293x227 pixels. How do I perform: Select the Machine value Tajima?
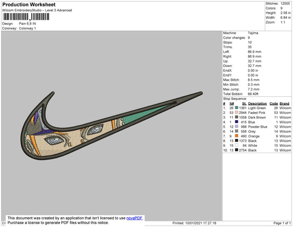pos(253,33)
